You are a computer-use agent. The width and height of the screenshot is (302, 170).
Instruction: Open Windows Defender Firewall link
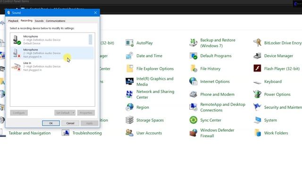[217, 133]
